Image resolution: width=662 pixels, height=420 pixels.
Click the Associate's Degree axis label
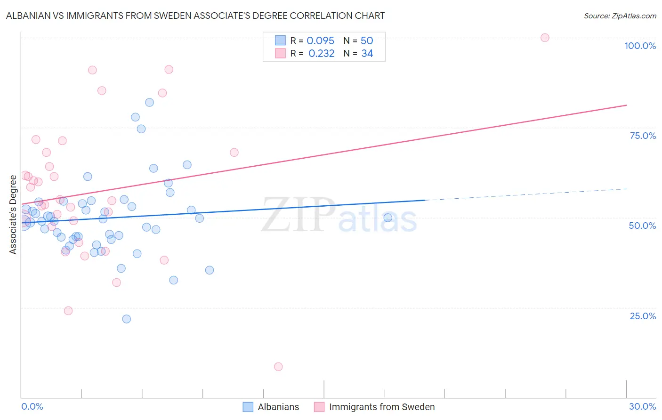[x=13, y=214]
